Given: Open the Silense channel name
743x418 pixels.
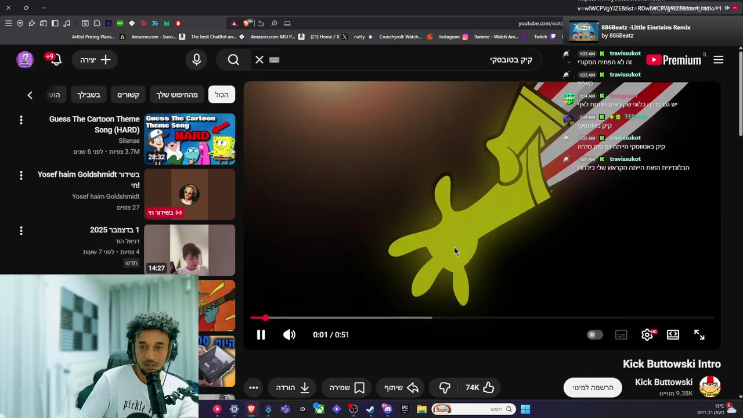Looking at the screenshot, I should tap(129, 140).
